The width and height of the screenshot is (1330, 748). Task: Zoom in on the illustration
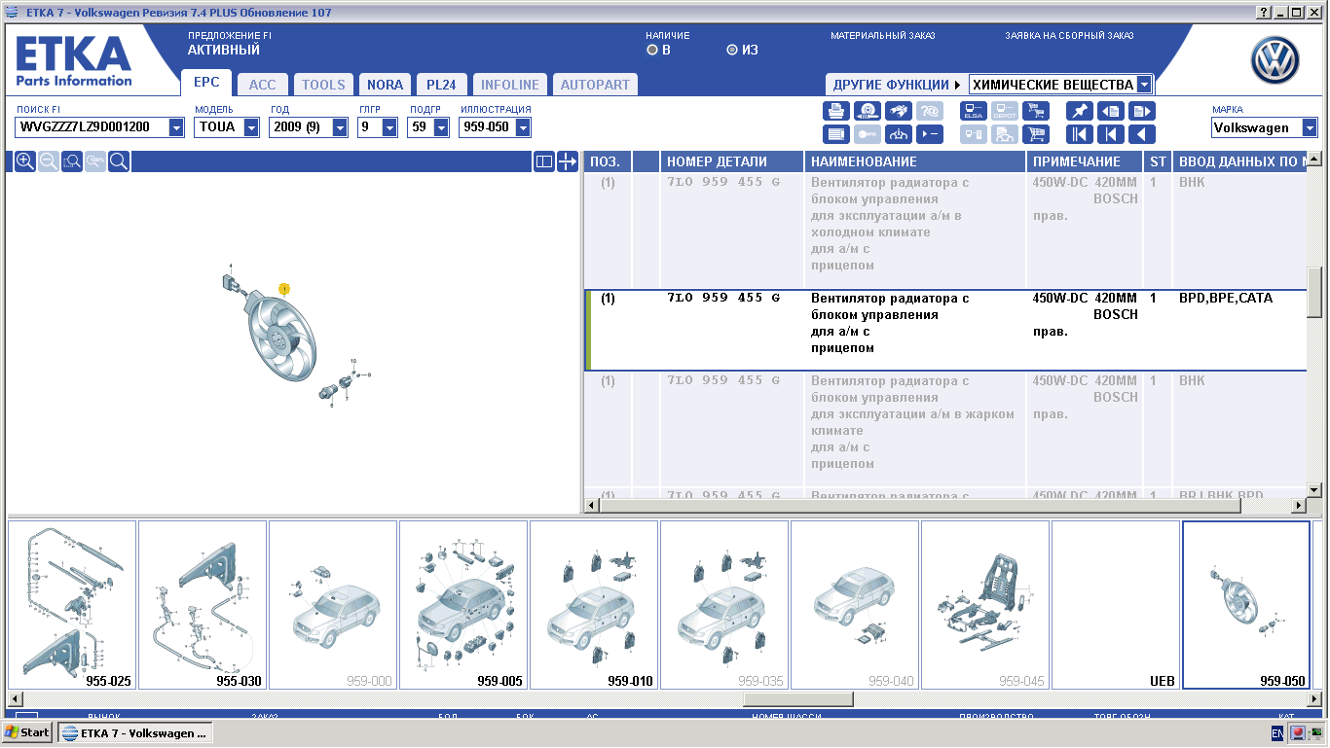pos(25,161)
